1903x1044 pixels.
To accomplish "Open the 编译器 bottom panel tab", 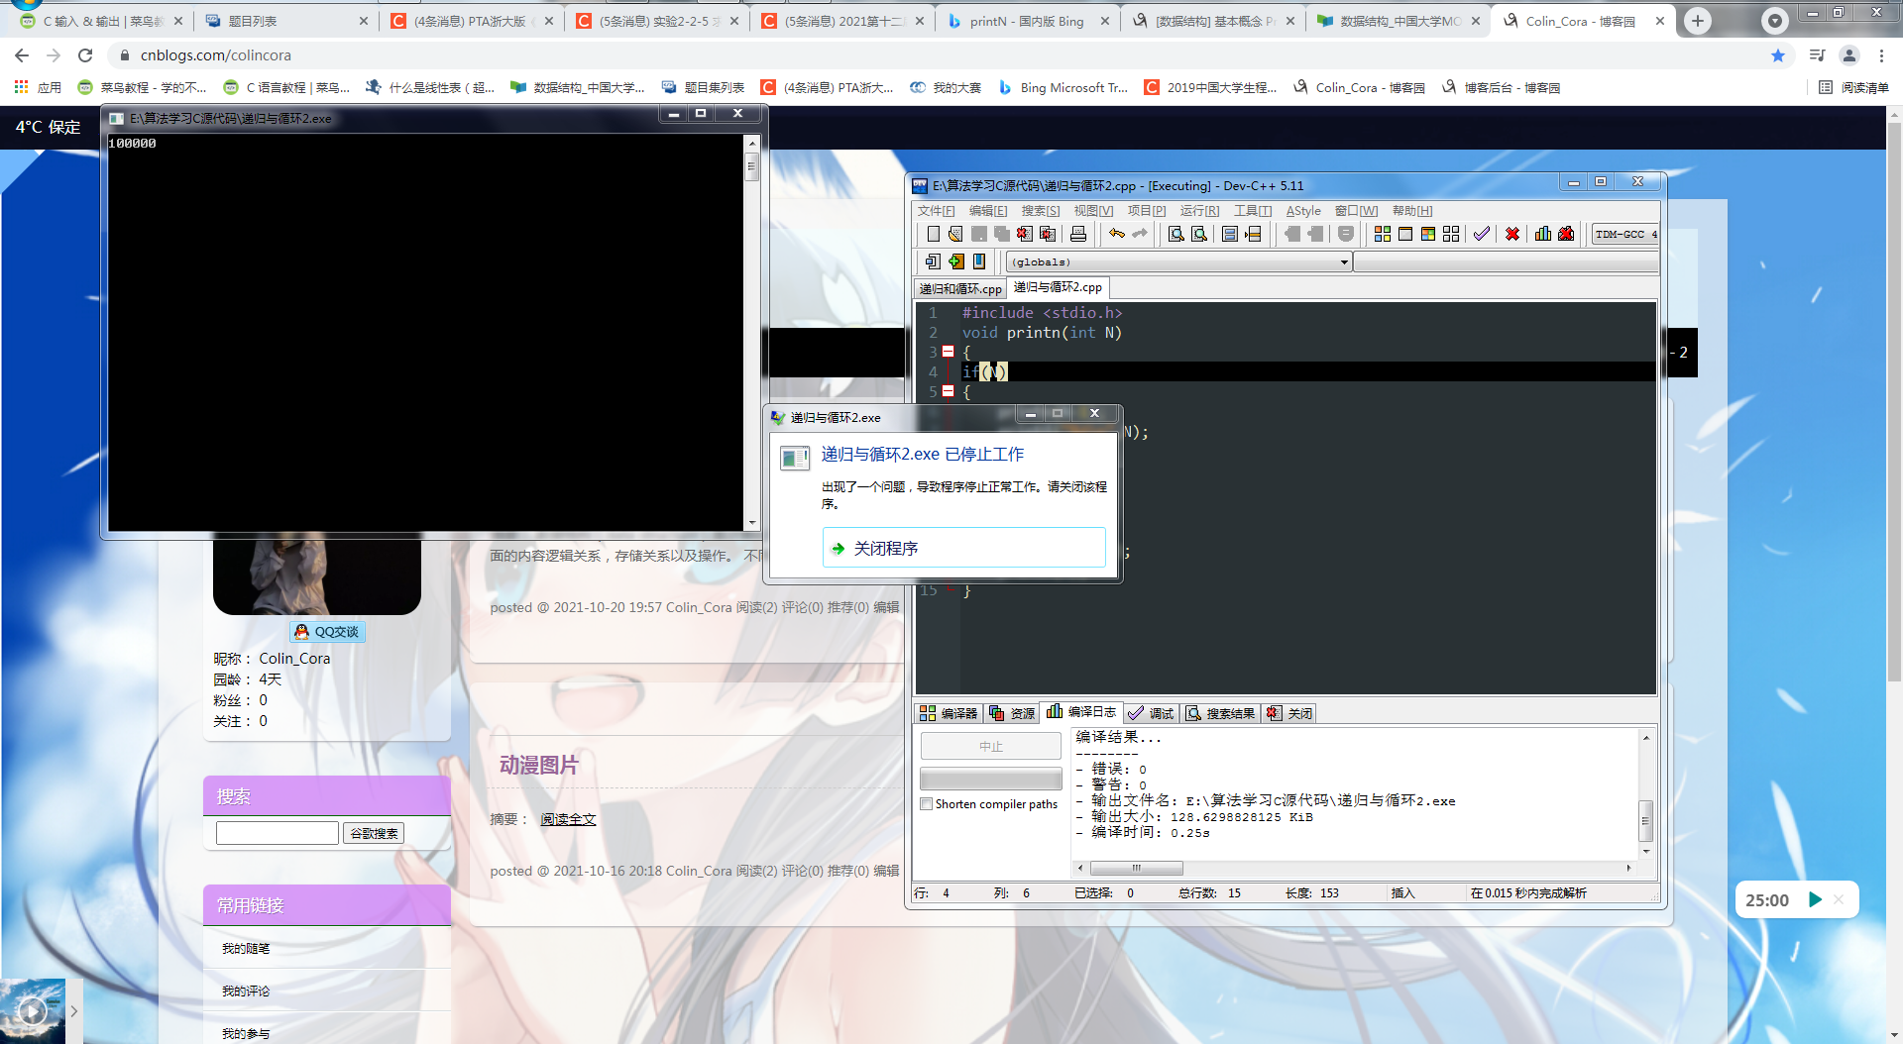I will tap(949, 713).
